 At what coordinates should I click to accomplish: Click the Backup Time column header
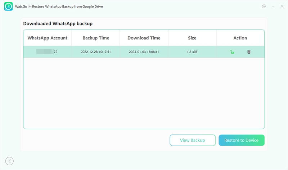point(96,38)
